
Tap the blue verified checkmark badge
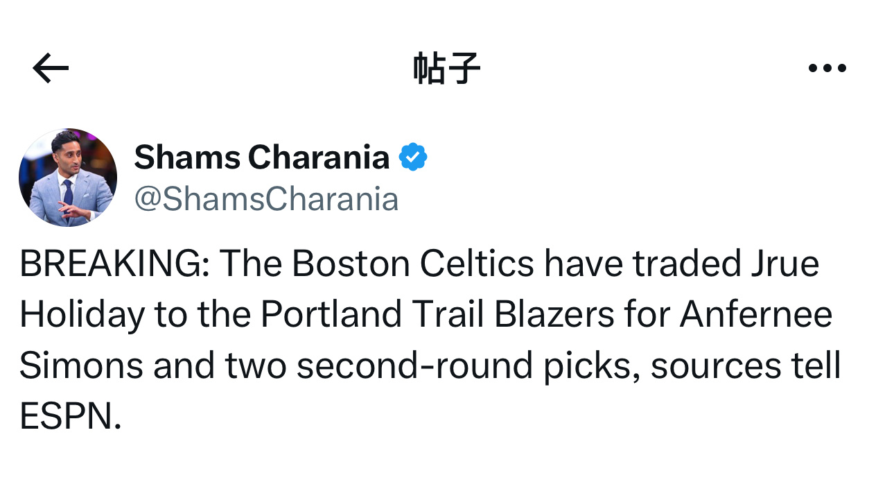[x=413, y=157]
